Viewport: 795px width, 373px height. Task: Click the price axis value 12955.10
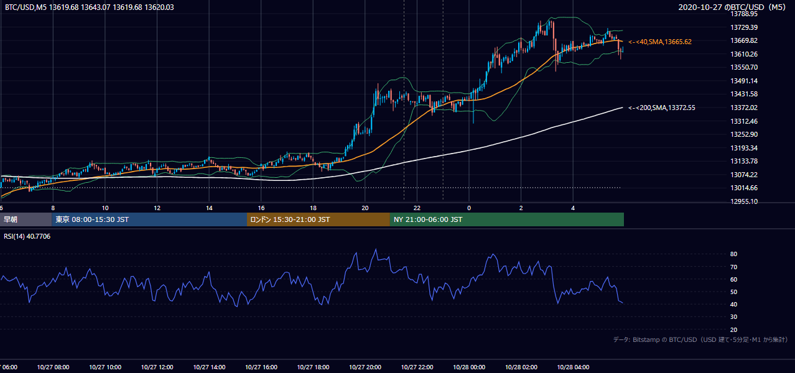744,201
